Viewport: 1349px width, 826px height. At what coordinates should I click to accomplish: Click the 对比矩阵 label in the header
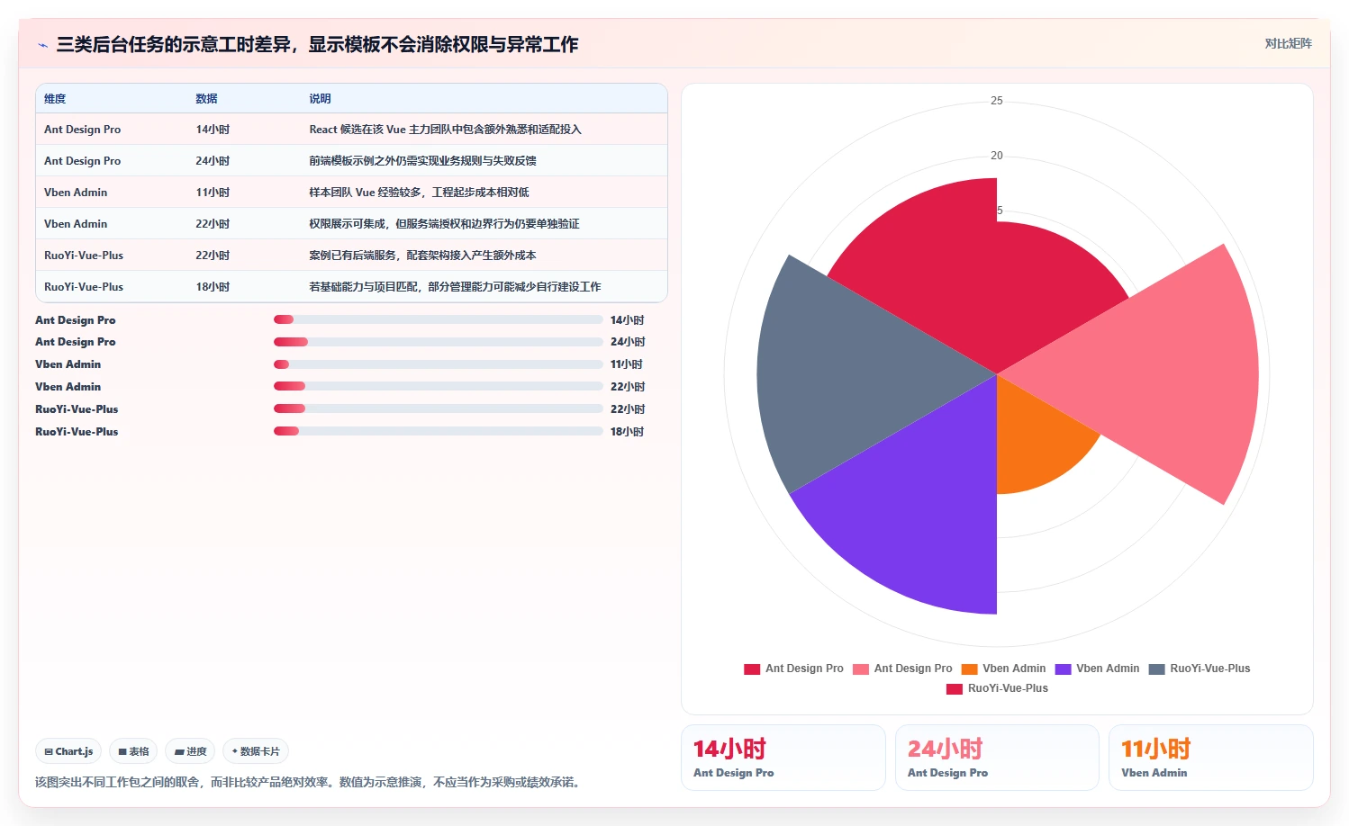pos(1288,43)
